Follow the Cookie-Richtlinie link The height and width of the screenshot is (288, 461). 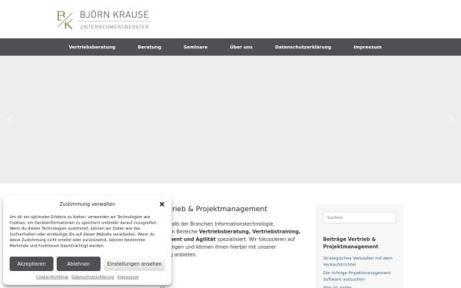click(x=52, y=277)
